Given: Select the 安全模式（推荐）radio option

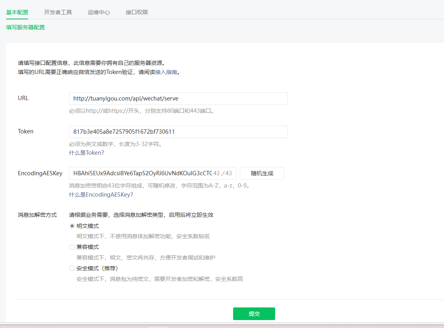Looking at the screenshot, I should click(72, 268).
